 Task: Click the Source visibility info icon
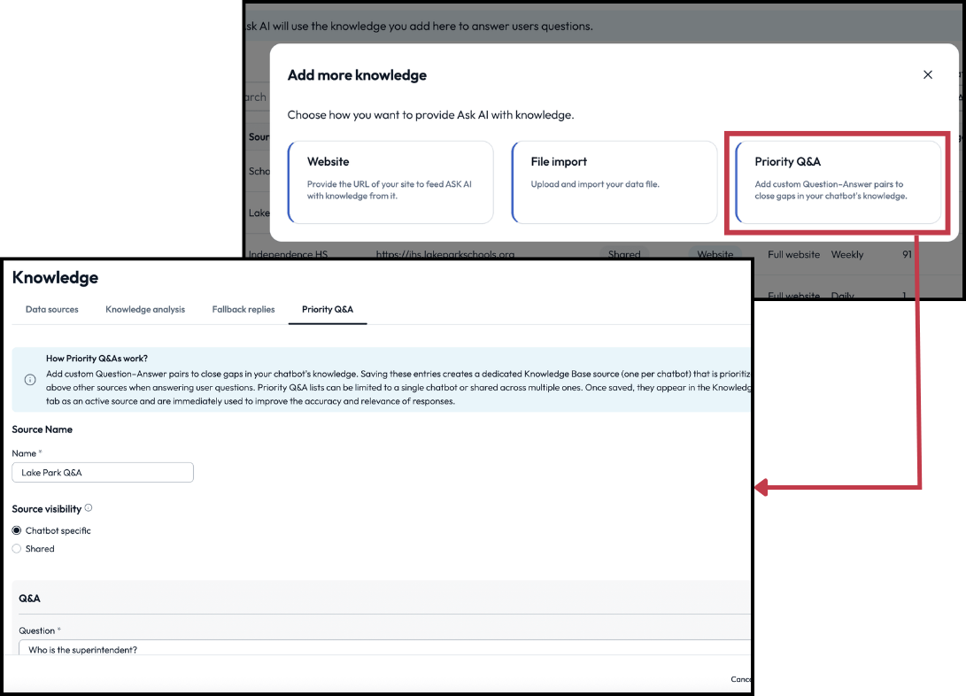(88, 508)
